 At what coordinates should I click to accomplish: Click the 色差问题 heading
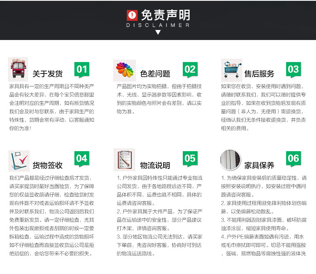155,74
